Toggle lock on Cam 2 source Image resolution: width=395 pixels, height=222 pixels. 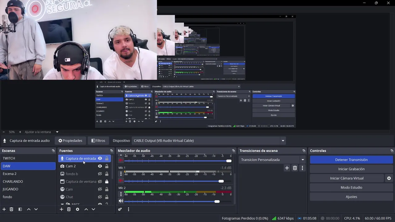tap(107, 166)
